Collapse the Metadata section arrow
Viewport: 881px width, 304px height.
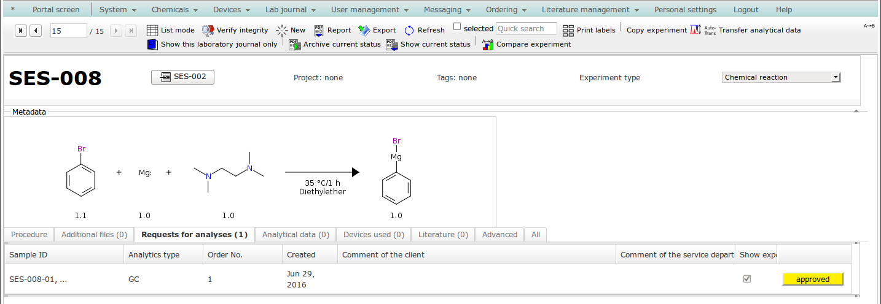coord(856,111)
